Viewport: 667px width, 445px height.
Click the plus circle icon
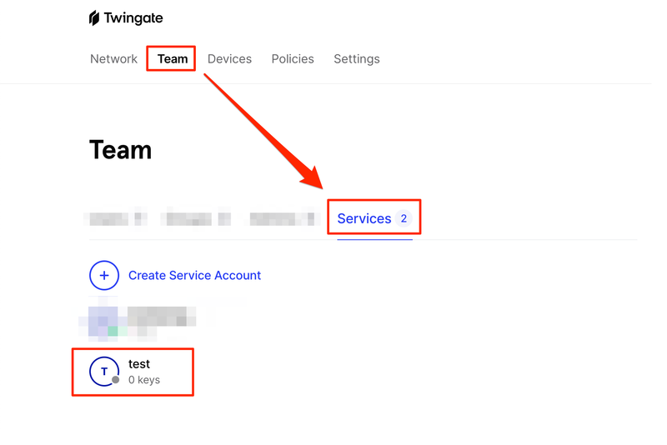click(x=104, y=275)
